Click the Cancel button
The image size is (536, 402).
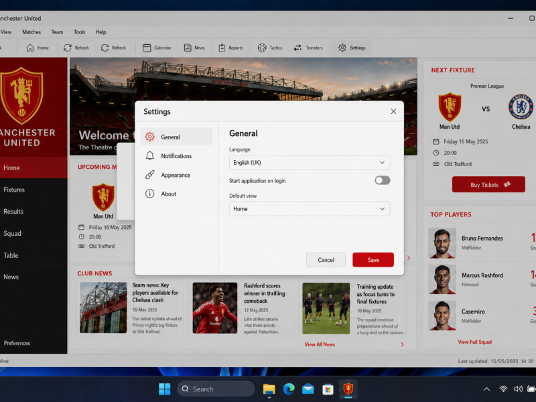click(x=326, y=260)
